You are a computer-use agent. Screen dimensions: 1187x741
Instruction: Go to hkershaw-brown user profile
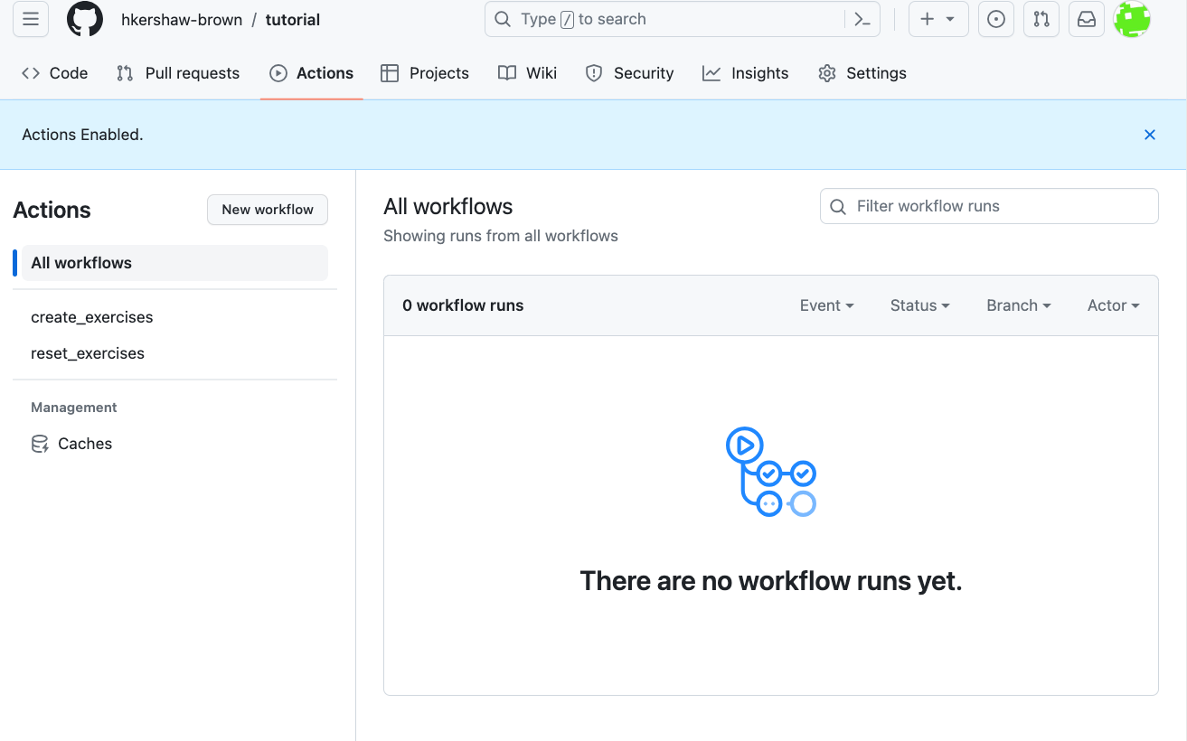[182, 20]
